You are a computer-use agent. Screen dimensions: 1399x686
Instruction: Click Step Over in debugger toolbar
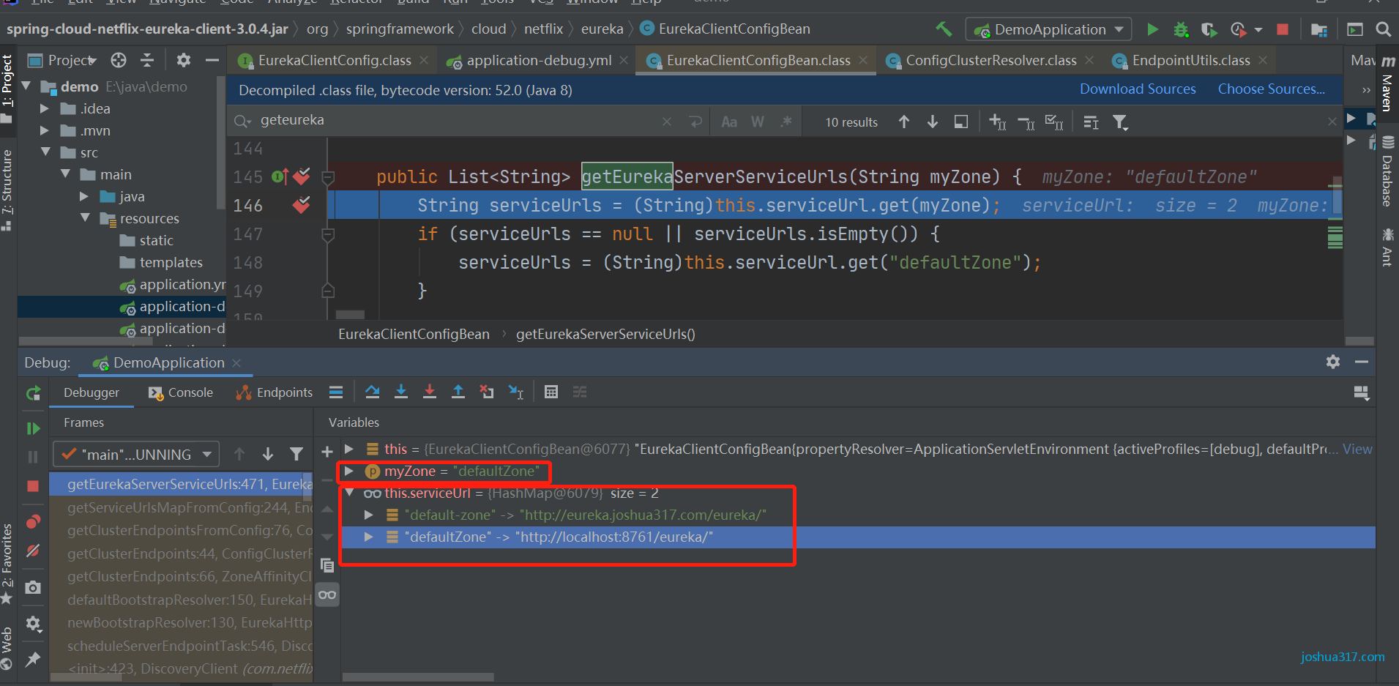tap(372, 392)
